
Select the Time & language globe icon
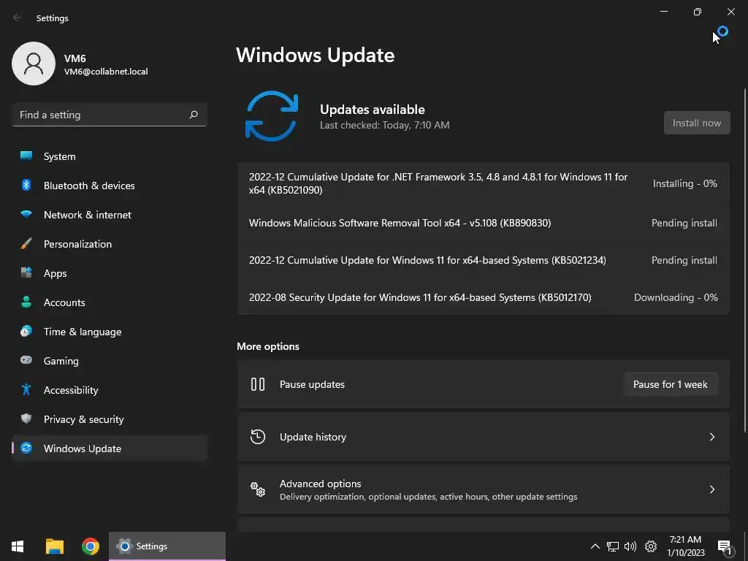tap(26, 331)
